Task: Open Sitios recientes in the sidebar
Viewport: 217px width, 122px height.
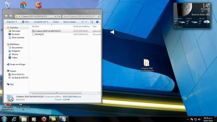Action: 18,38
